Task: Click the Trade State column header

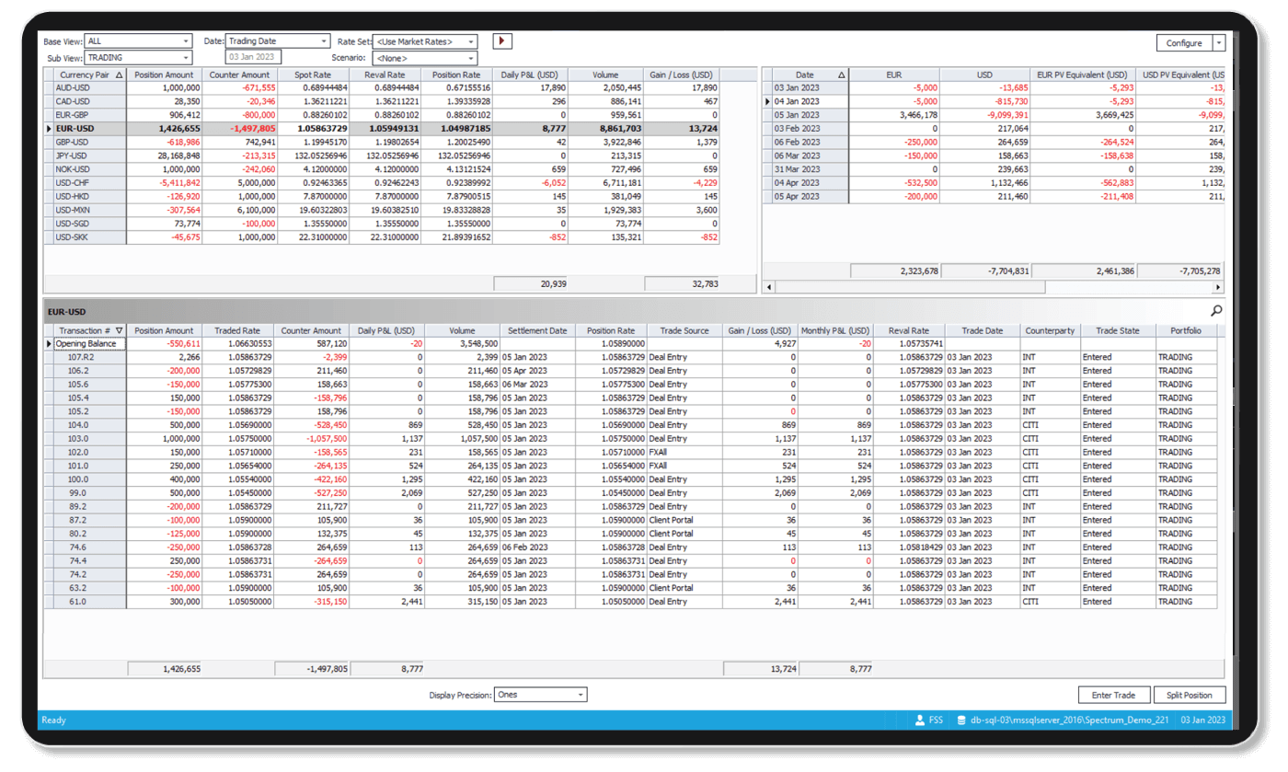Action: [x=1117, y=330]
